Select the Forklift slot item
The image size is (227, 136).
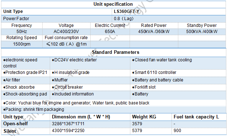[x=144, y=87]
